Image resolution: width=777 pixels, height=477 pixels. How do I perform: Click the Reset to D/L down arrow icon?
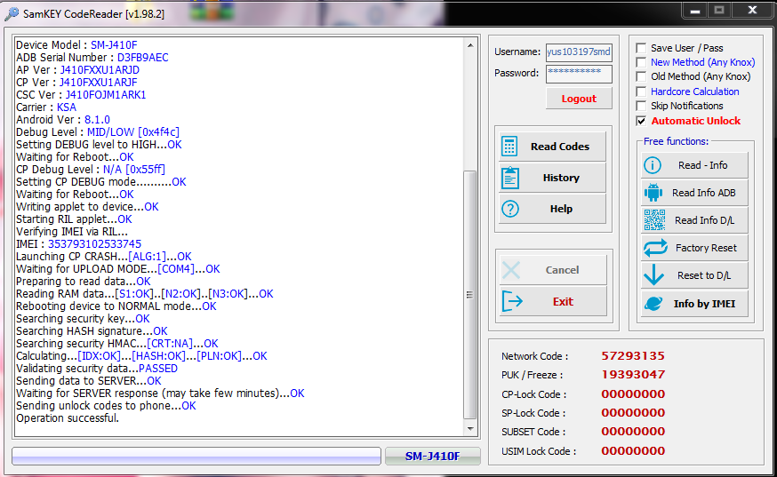tap(653, 274)
